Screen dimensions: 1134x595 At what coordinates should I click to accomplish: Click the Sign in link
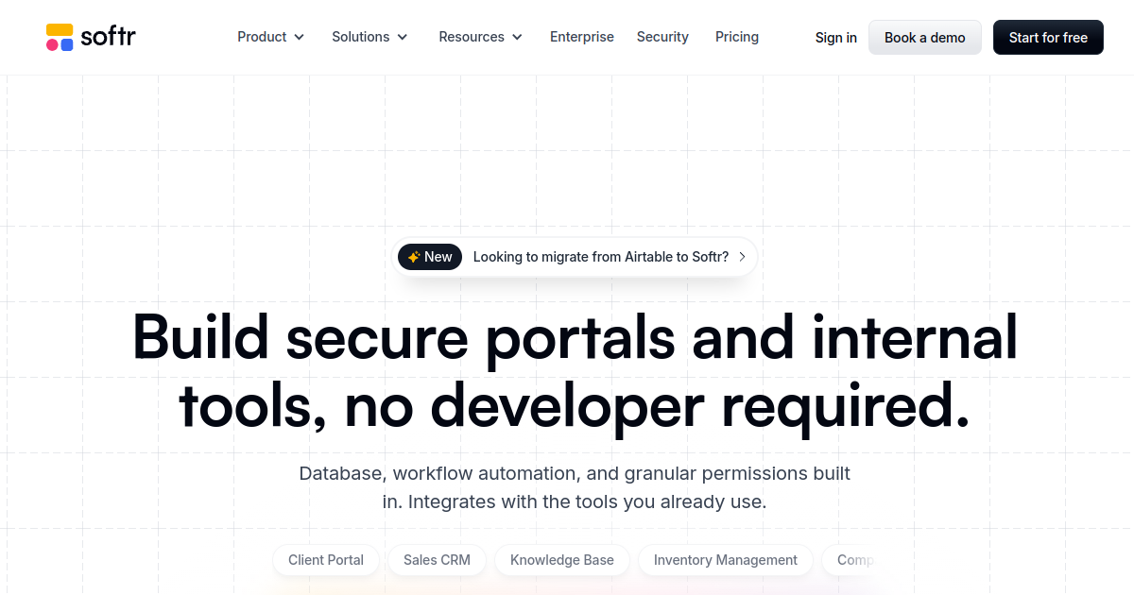pos(836,38)
